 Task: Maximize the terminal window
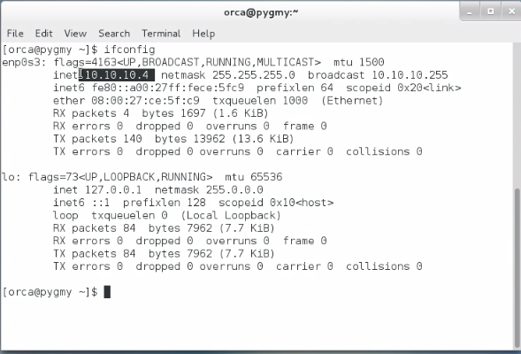[490, 12]
